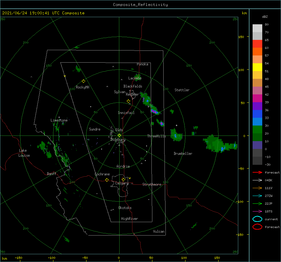Click the Lacombe label
This screenshot has width=281, height=262.
pyautogui.click(x=135, y=78)
